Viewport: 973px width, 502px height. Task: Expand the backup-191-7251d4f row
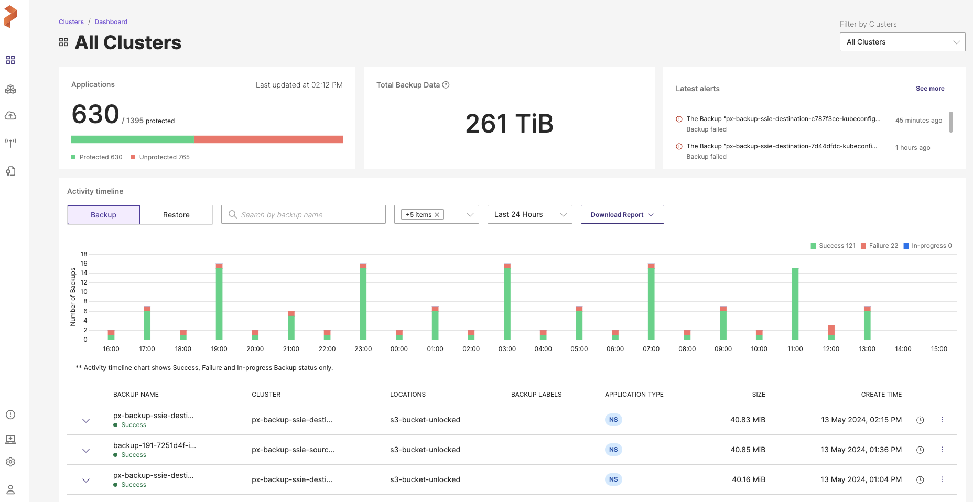[86, 450]
